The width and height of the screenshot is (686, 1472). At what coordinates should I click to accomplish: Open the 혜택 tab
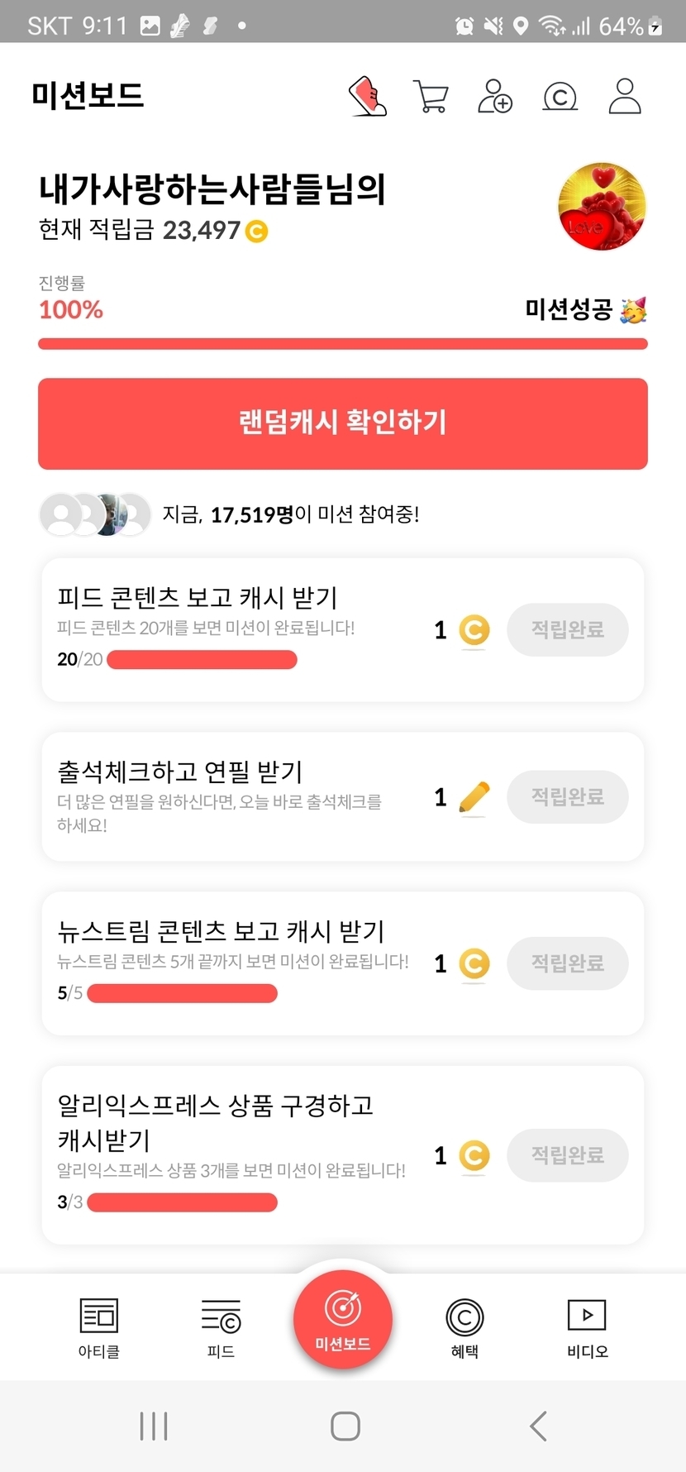pos(464,1327)
